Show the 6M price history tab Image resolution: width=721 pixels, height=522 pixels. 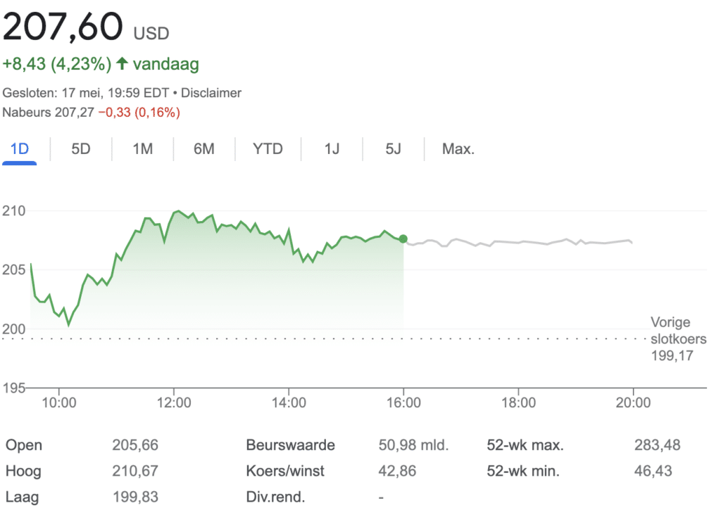[203, 149]
